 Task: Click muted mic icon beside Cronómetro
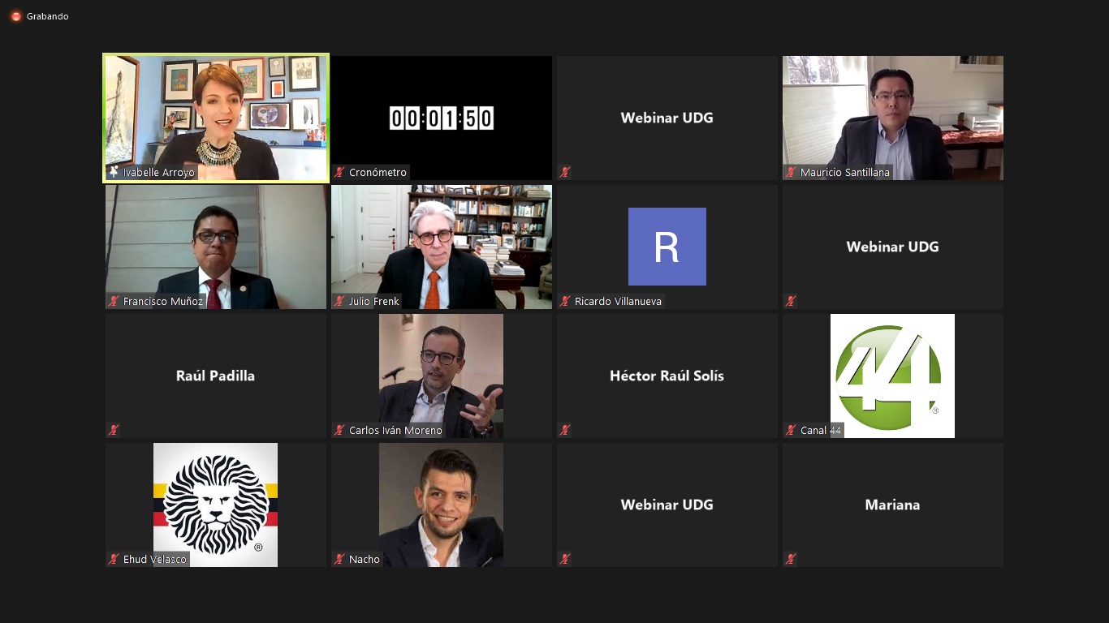pos(339,172)
